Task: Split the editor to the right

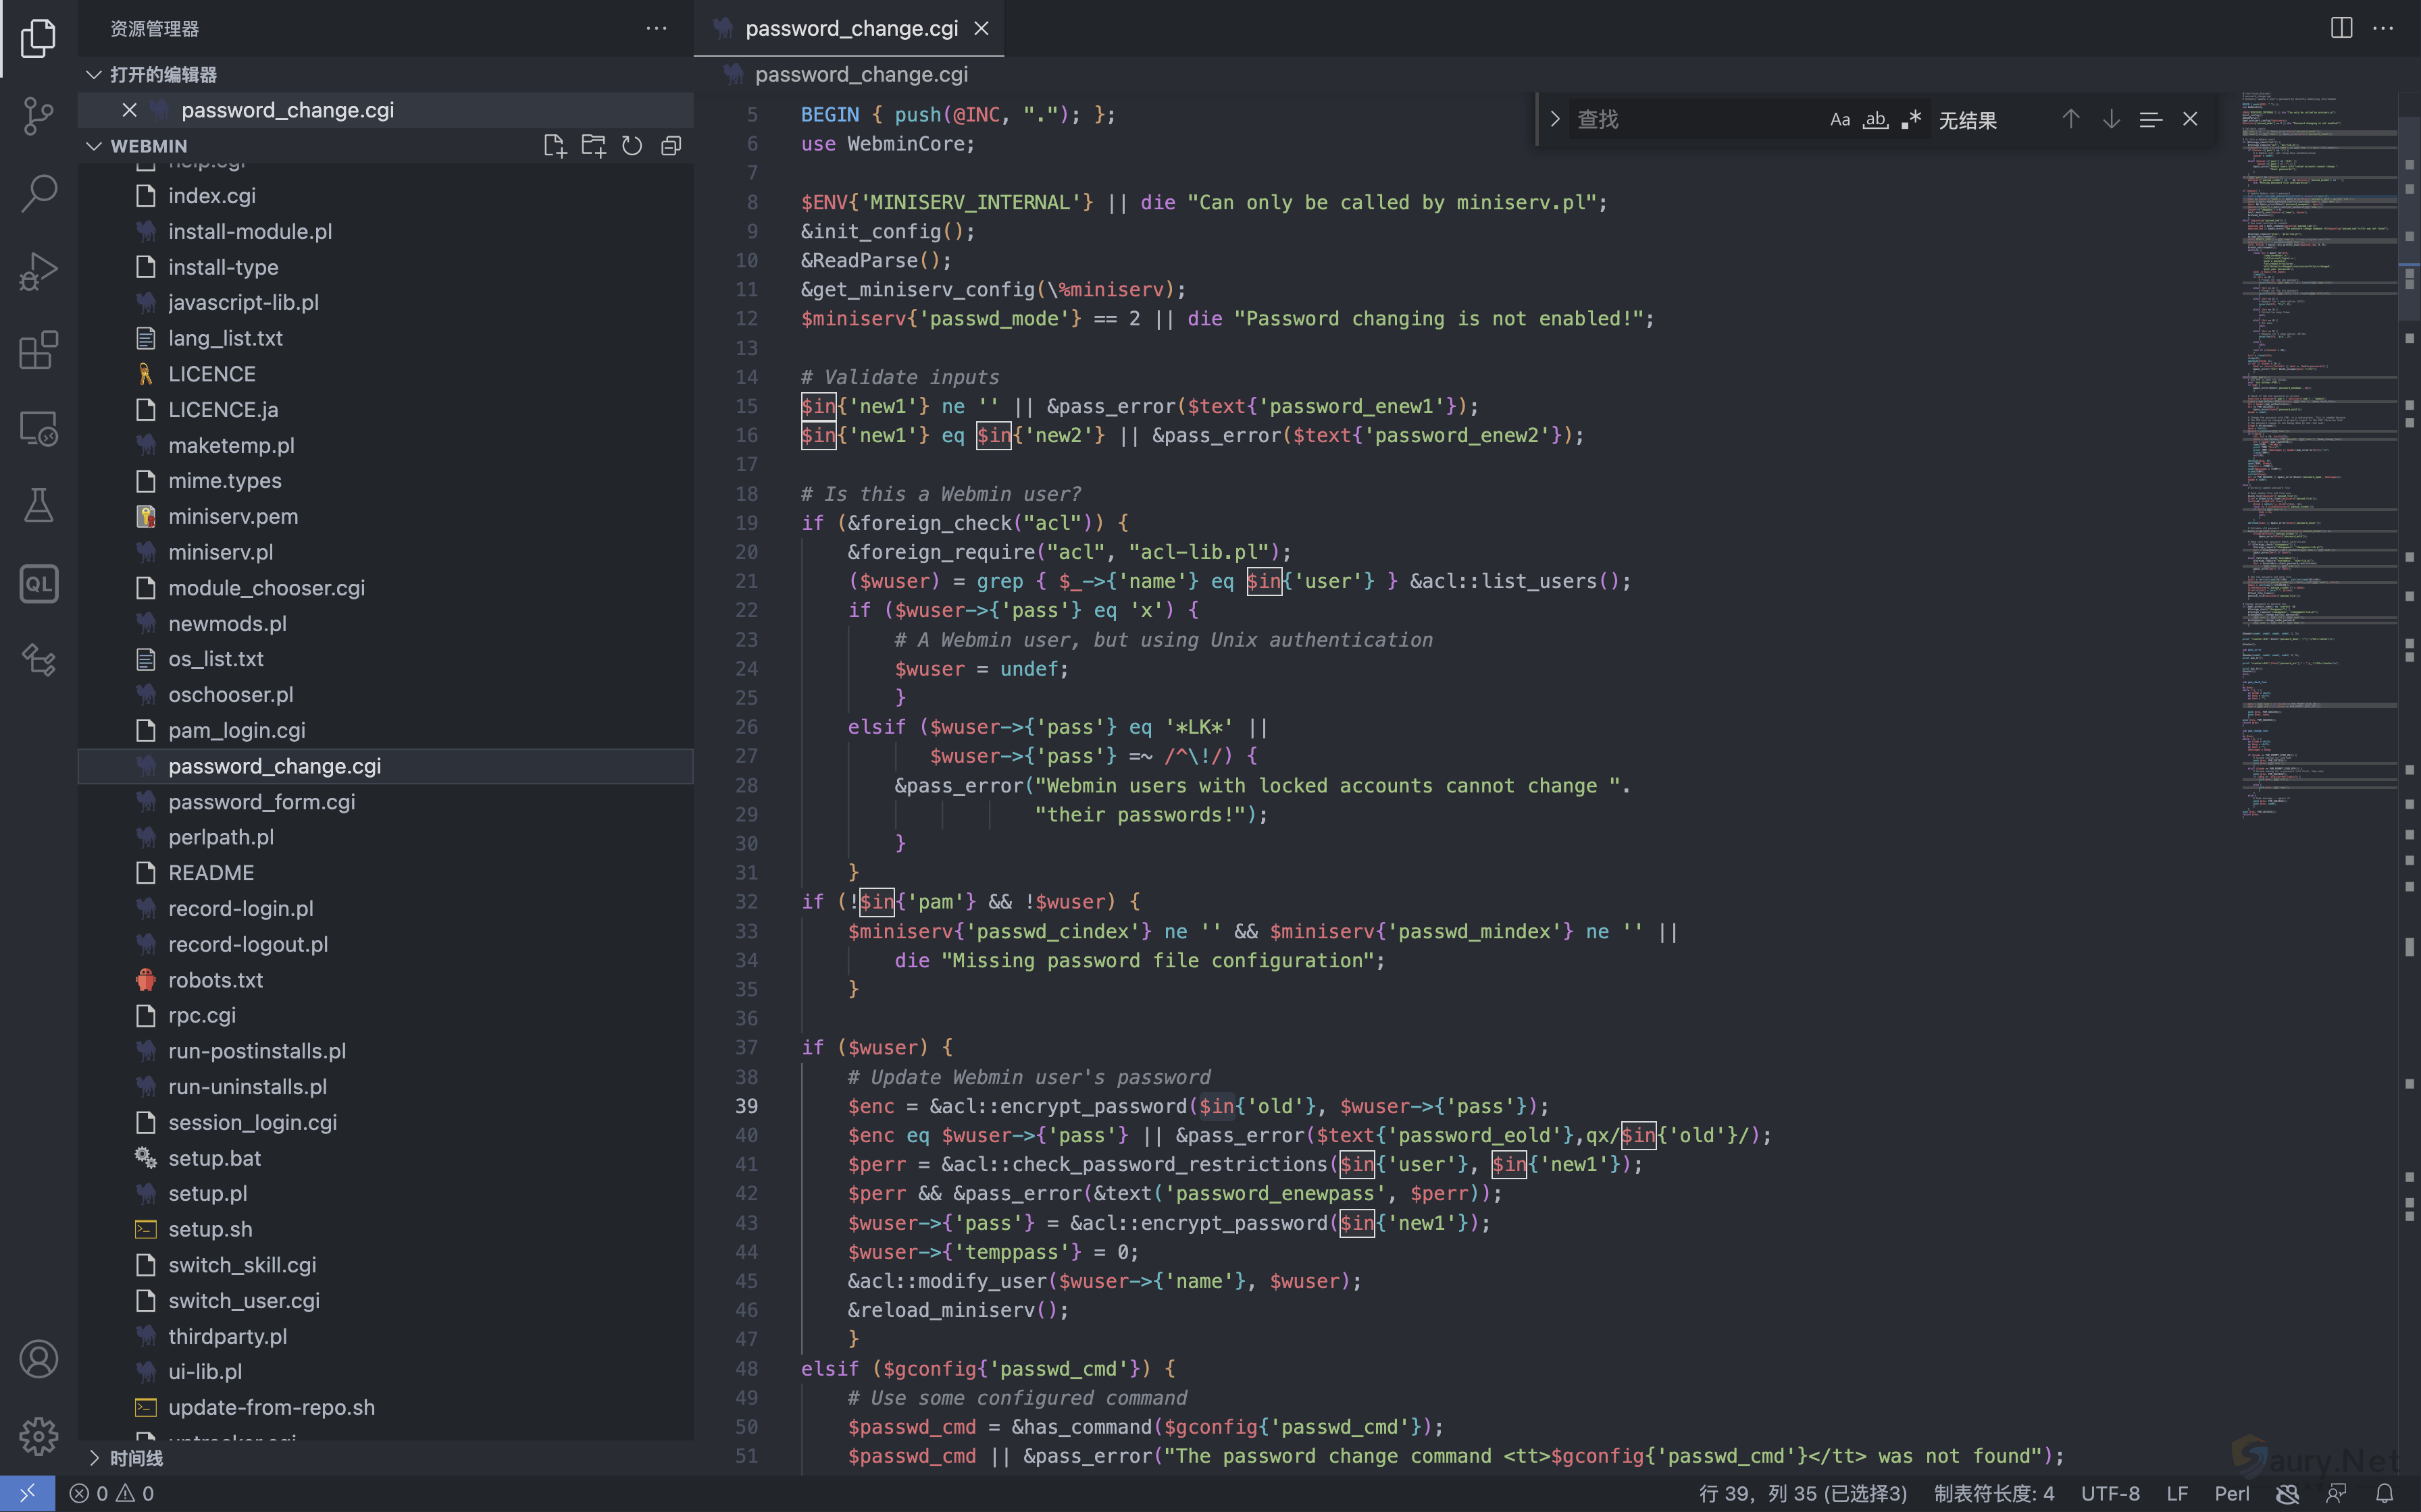Action: (2341, 28)
